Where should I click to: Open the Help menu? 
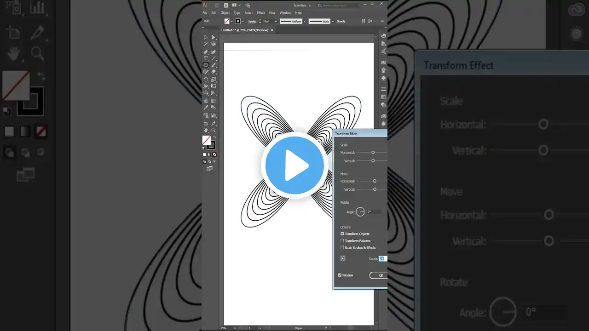[298, 13]
